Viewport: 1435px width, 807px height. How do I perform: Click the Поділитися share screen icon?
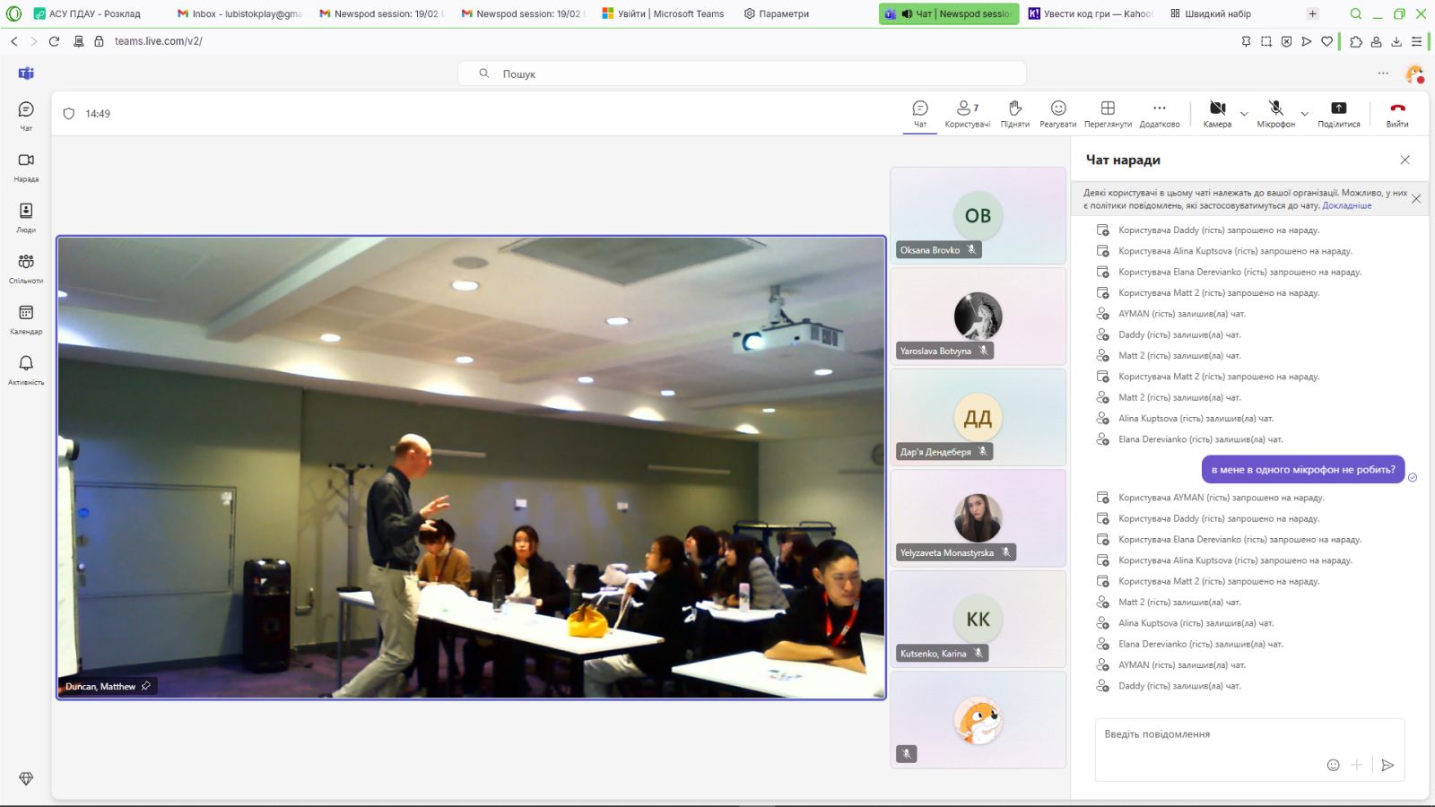[1338, 113]
